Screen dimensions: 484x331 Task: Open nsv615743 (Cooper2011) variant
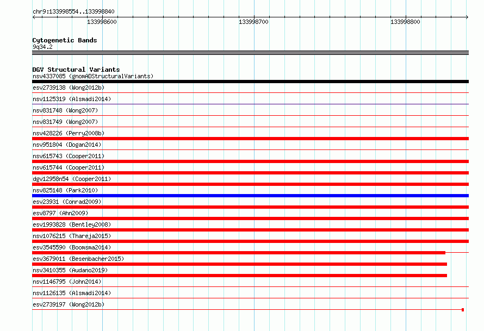pos(69,156)
